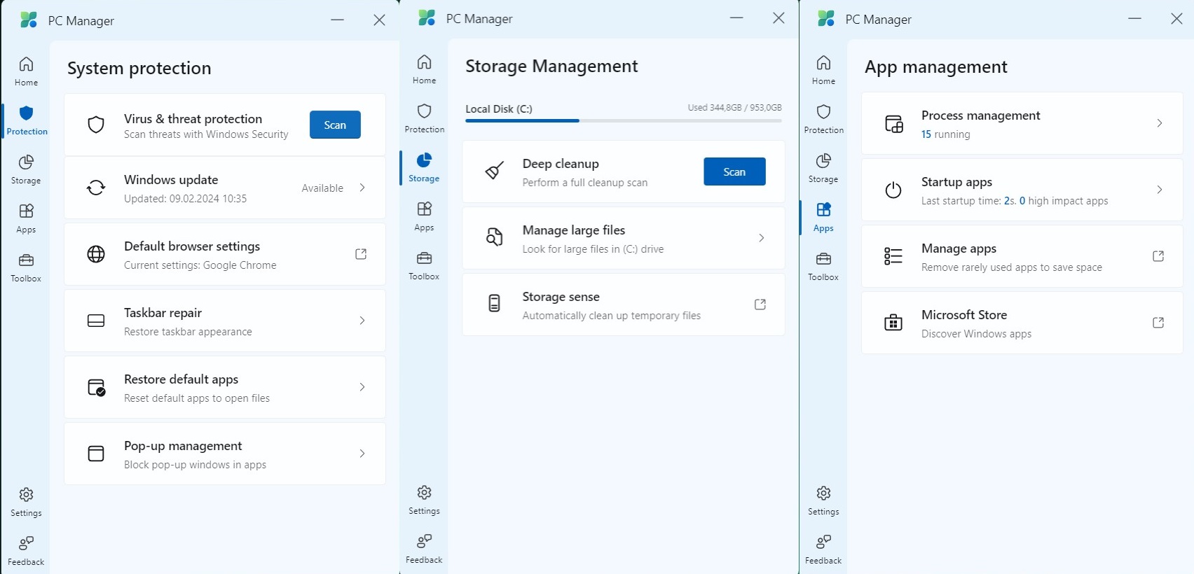Open Feedback in App management window sidebar
1194x574 pixels.
tap(823, 549)
